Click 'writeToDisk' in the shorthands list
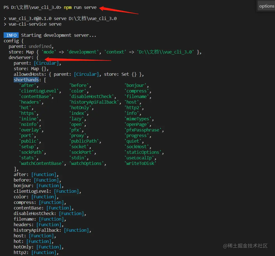 tap(140, 163)
